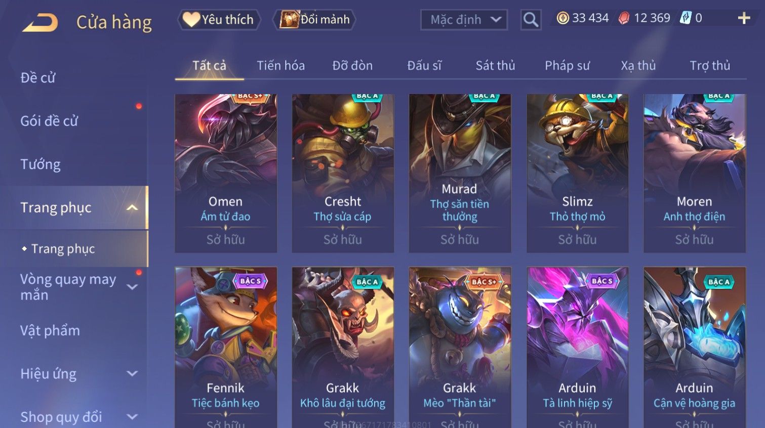Tap the blue voucher currency icon
Screen dimensions: 765x428
point(686,18)
